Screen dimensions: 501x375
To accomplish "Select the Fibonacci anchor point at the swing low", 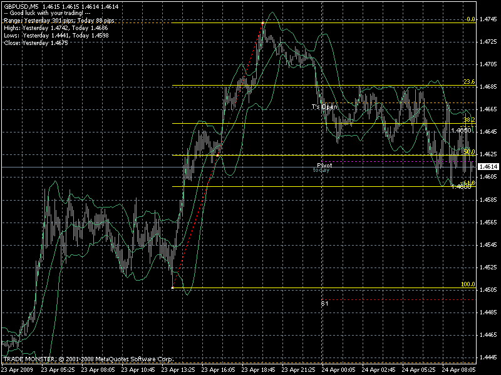I will coord(173,288).
